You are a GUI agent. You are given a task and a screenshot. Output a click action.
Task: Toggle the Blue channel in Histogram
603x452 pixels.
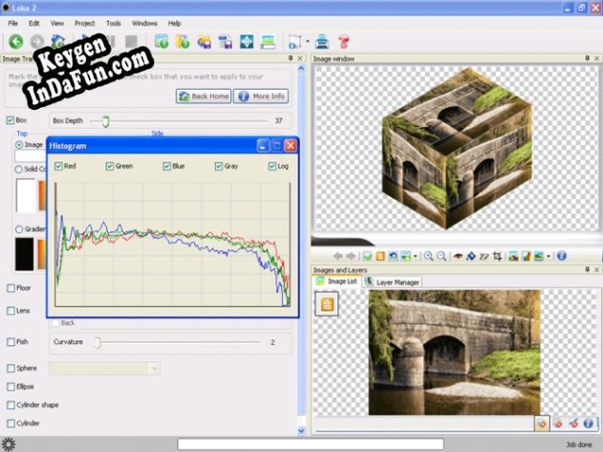pos(166,166)
